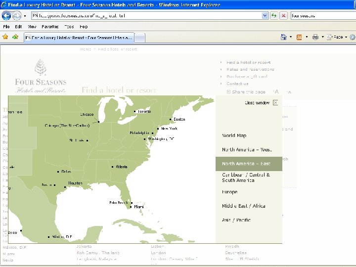Screen dimensions: 356x267
Task: Click the Austin map marker
Action: click(54, 185)
